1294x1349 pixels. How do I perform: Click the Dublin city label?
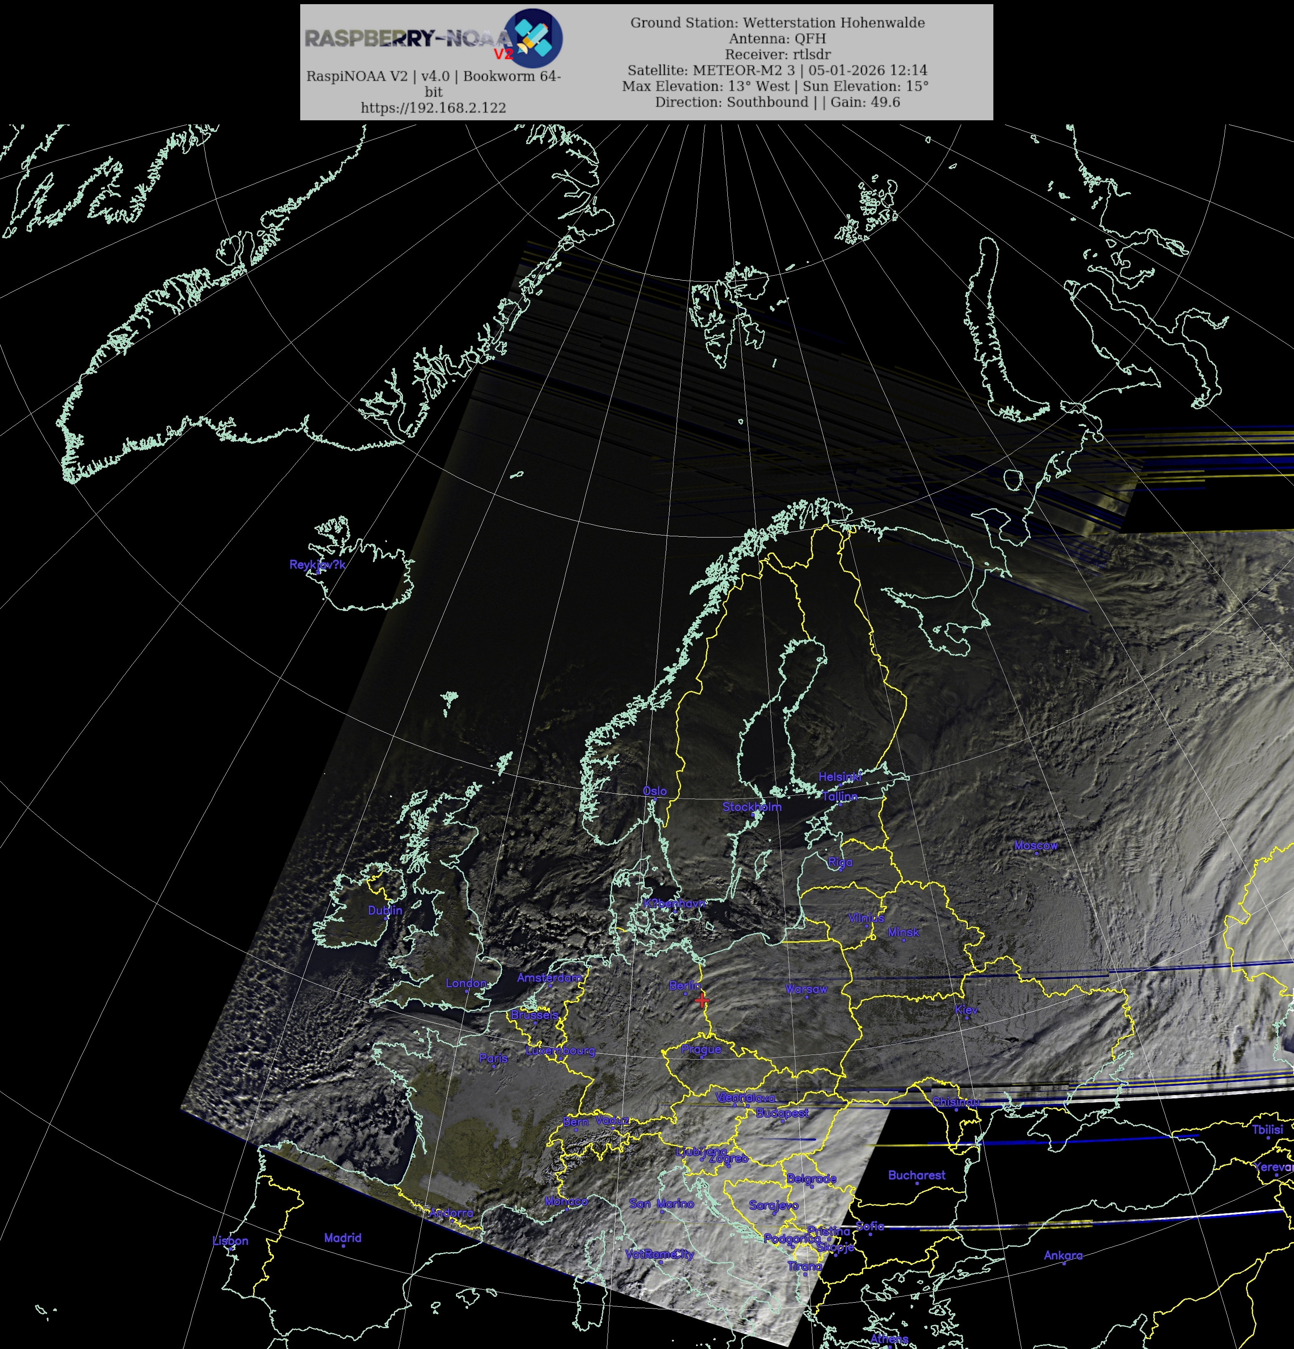[x=385, y=910]
